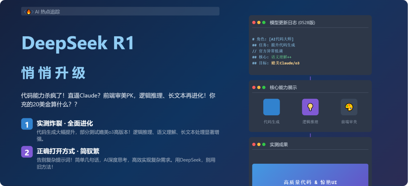
Task: Click the heading '实测炸裂 · 全面进化'
Action: [x=65, y=123]
